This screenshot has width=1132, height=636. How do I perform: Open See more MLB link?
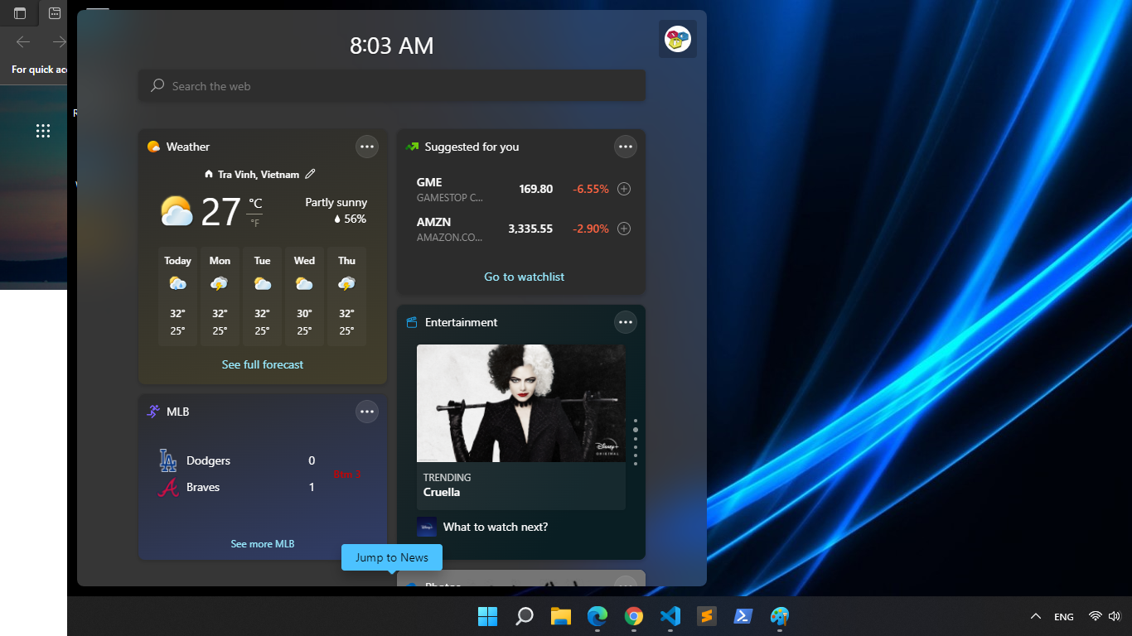pos(263,544)
